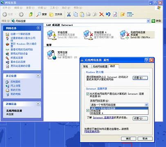Open the Back button history dropdown arrow

(16, 14)
